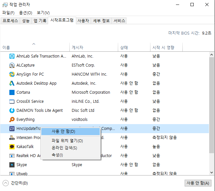Click the AnySign For PC icon

point(12,74)
